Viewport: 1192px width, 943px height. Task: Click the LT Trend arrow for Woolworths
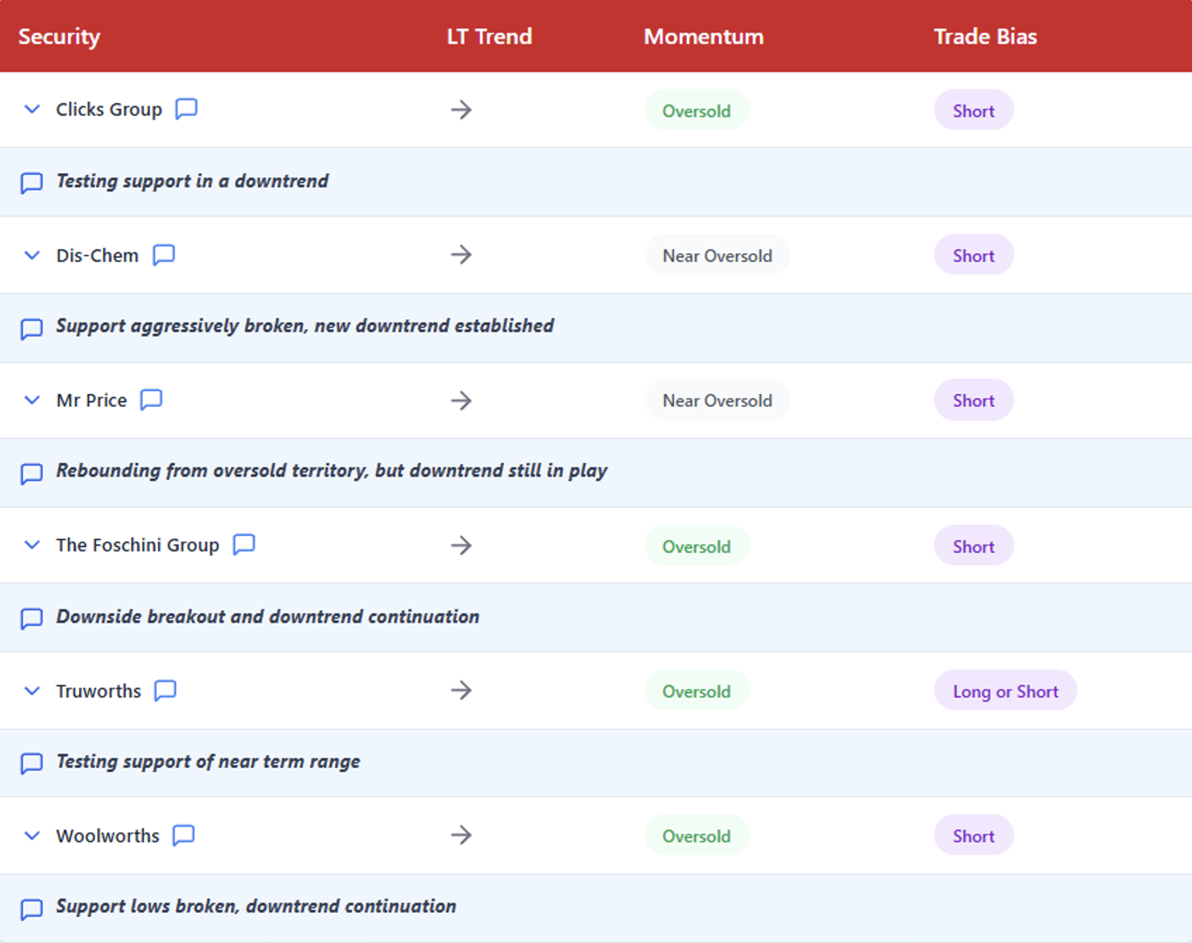click(x=461, y=835)
